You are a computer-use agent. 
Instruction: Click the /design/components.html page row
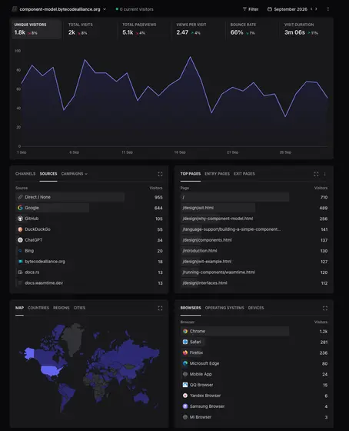(x=254, y=240)
